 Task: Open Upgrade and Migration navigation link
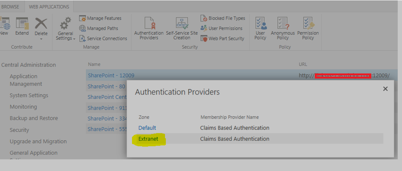[x=38, y=141]
